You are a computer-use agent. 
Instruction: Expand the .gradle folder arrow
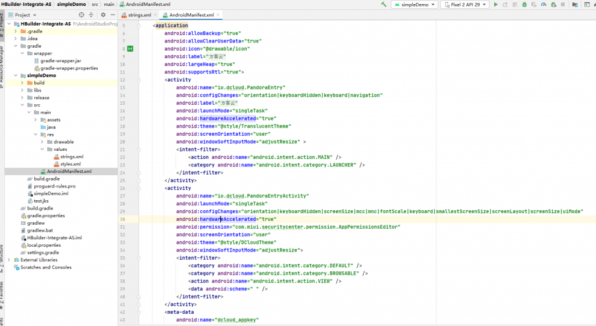16,31
